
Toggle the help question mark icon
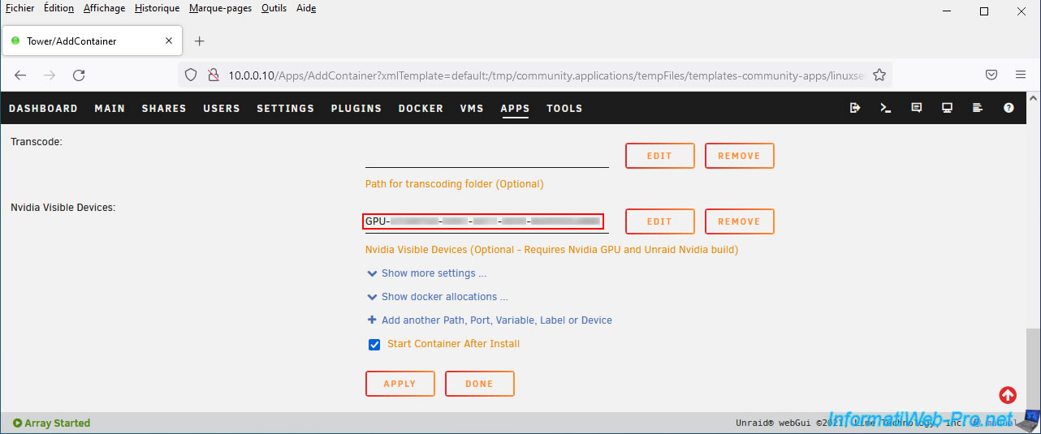click(1009, 108)
